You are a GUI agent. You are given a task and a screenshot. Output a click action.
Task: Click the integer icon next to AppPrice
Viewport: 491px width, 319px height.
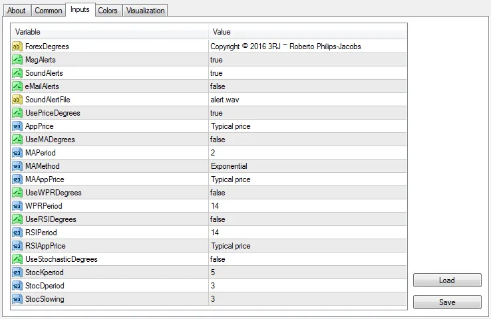click(17, 126)
